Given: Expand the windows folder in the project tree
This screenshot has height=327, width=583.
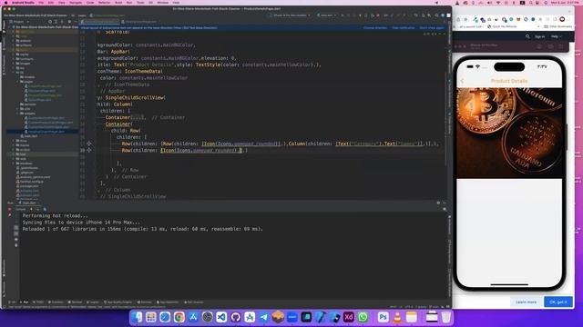Looking at the screenshot, I should 14,163.
